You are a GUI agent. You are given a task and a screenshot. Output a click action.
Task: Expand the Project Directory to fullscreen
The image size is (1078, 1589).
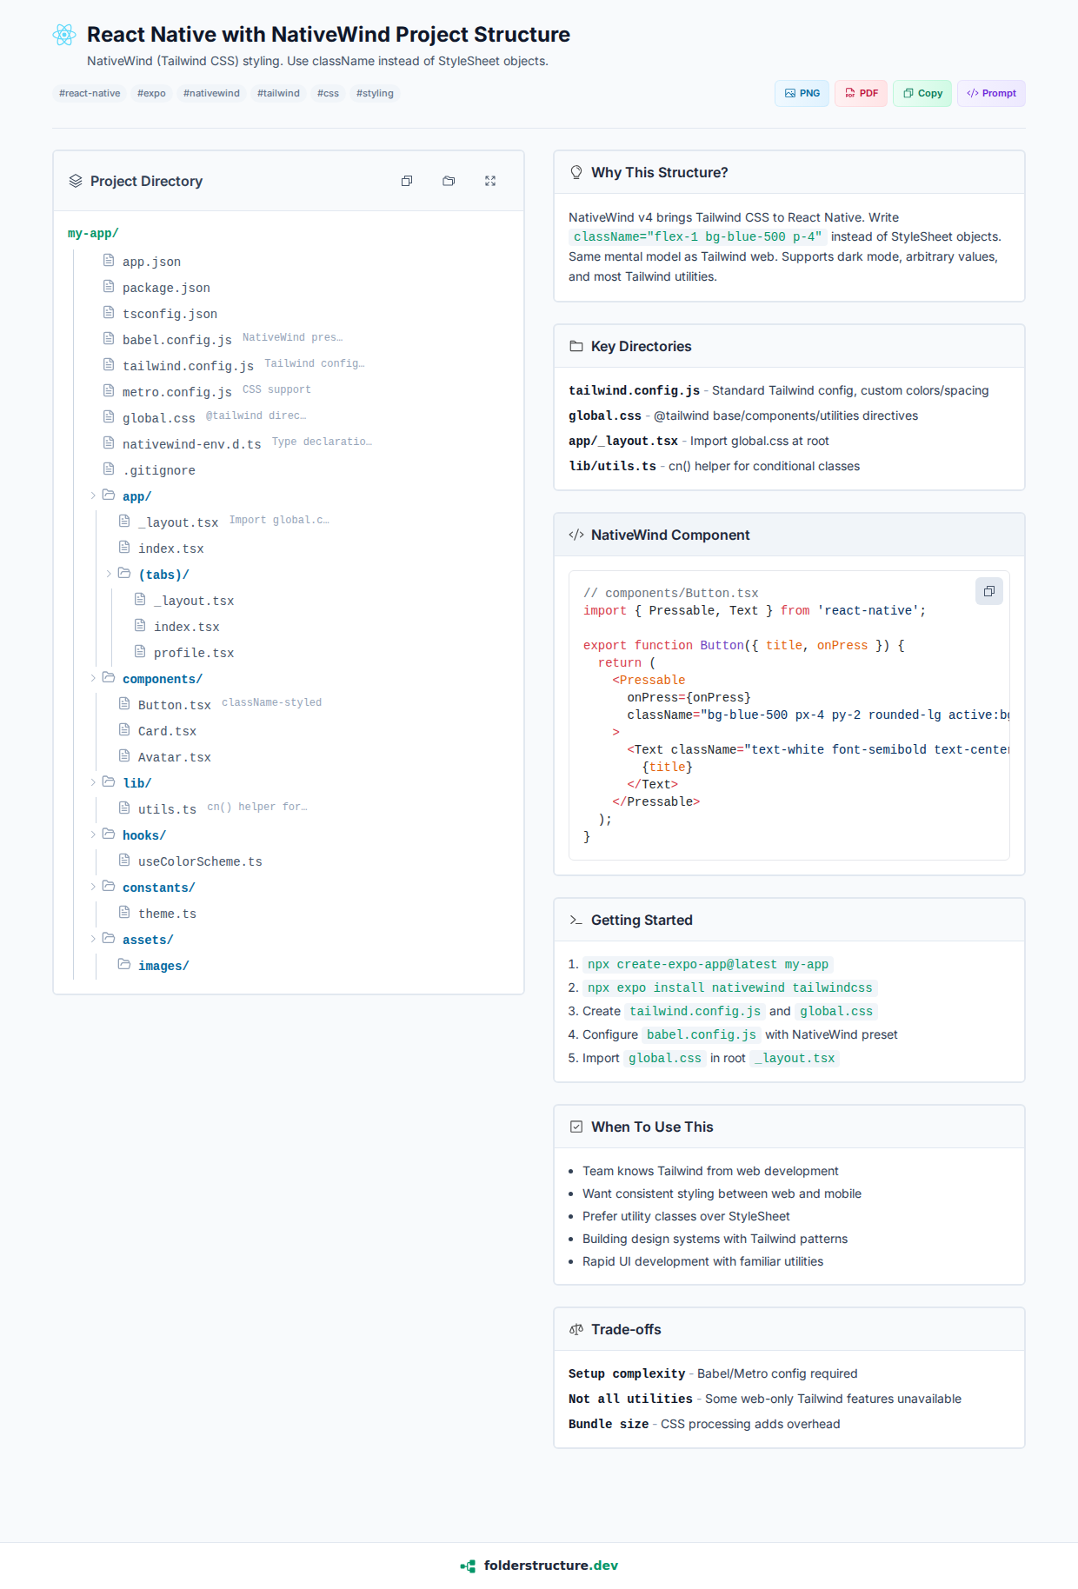(x=490, y=181)
